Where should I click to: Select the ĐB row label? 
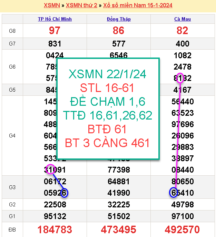pyautogui.click(x=12, y=229)
